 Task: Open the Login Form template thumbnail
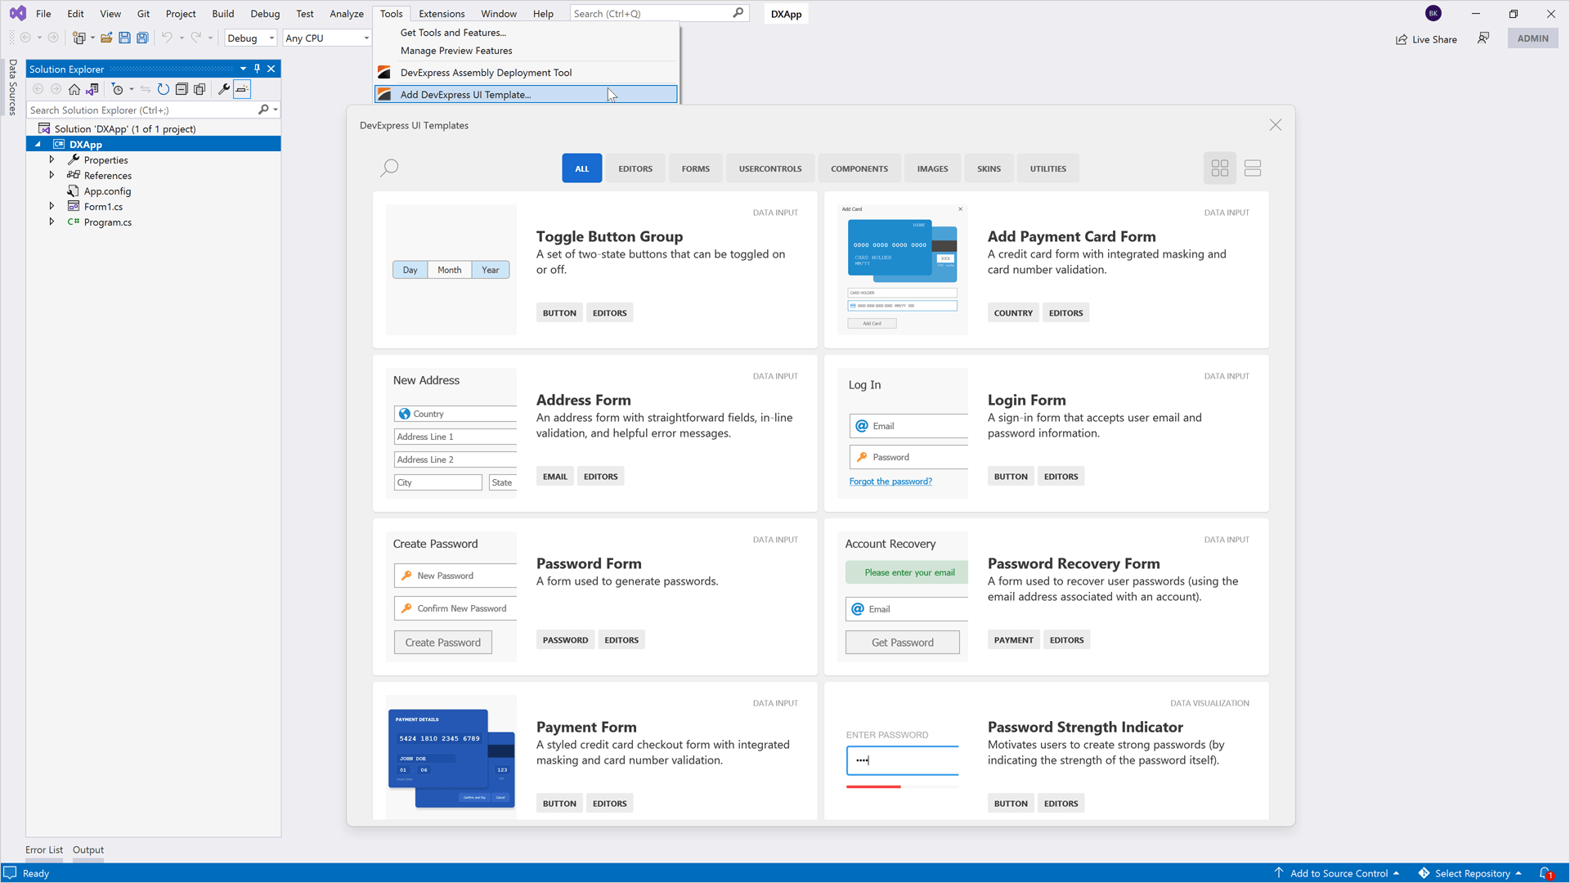click(x=902, y=433)
